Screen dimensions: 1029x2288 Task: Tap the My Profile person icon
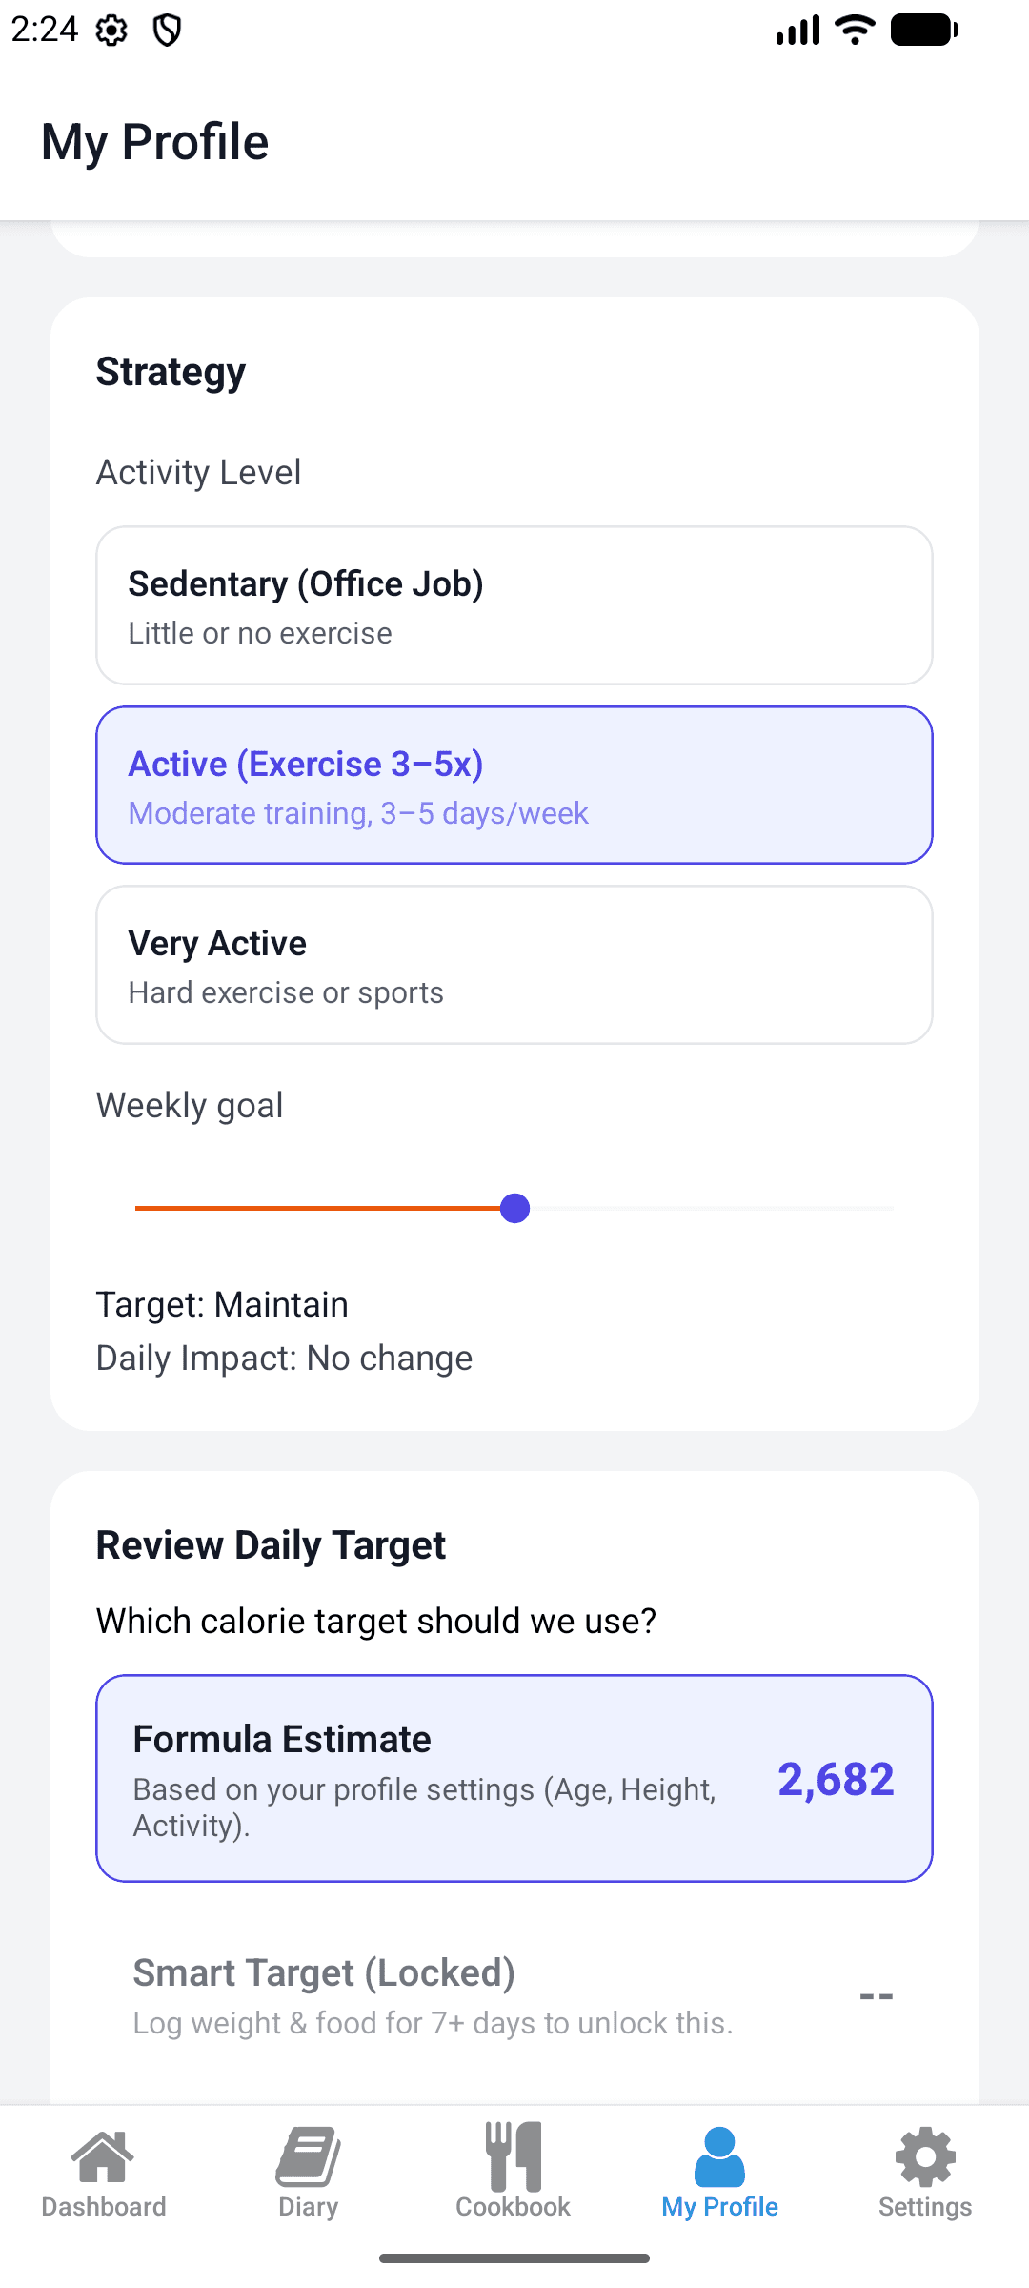coord(719,2156)
